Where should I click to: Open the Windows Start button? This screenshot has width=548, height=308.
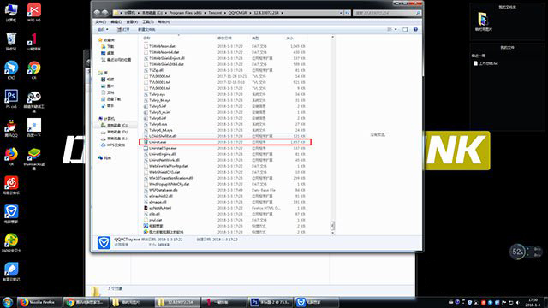tap(8, 302)
